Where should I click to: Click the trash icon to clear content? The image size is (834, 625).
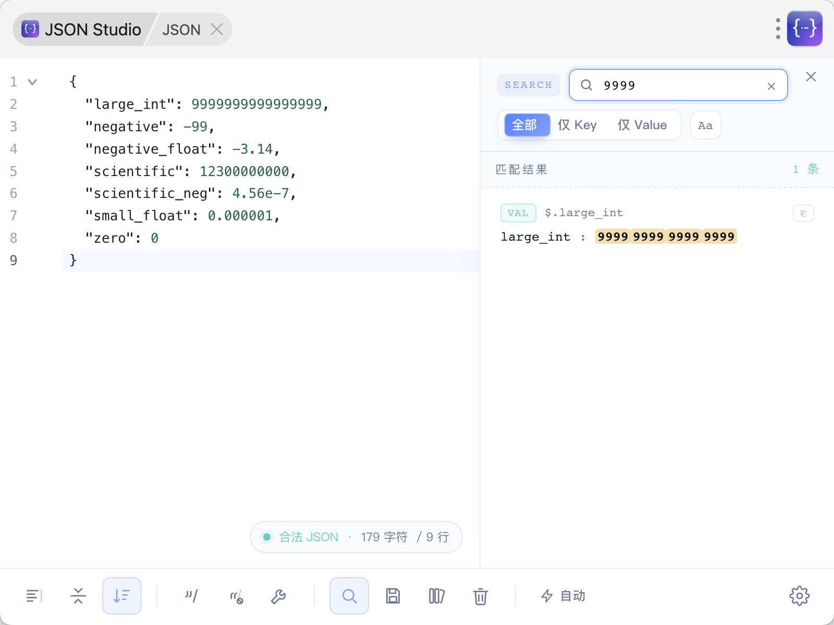pos(480,596)
